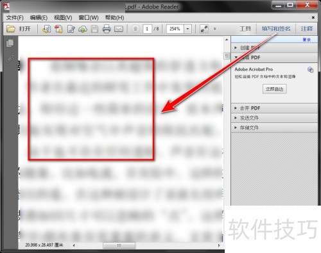This screenshot has width=321, height=253.
Task: Click the edit and sign document icon
Action: [x=71, y=29]
